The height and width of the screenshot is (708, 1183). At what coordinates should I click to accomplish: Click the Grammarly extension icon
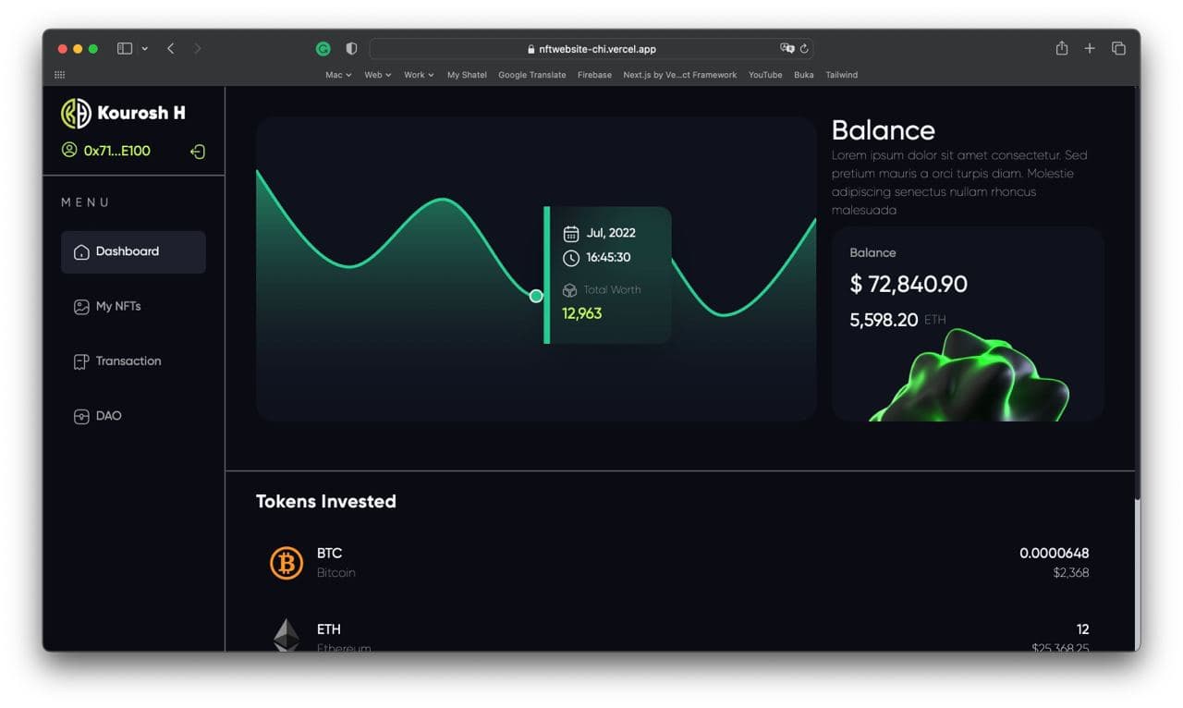(323, 49)
